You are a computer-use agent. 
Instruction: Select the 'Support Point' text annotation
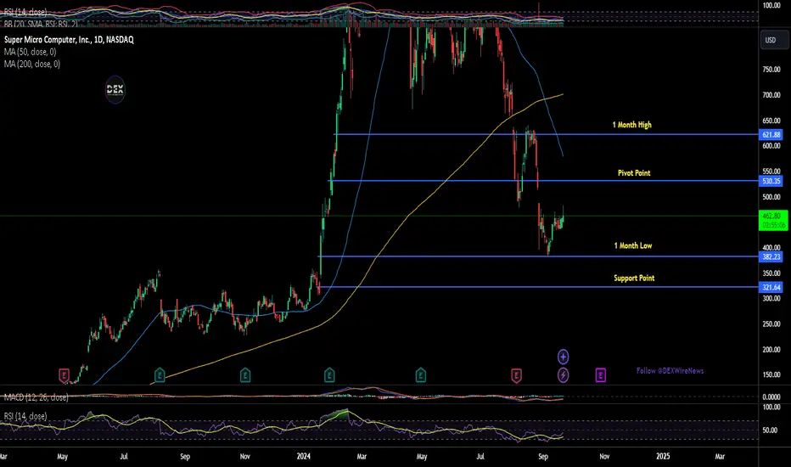click(x=634, y=278)
